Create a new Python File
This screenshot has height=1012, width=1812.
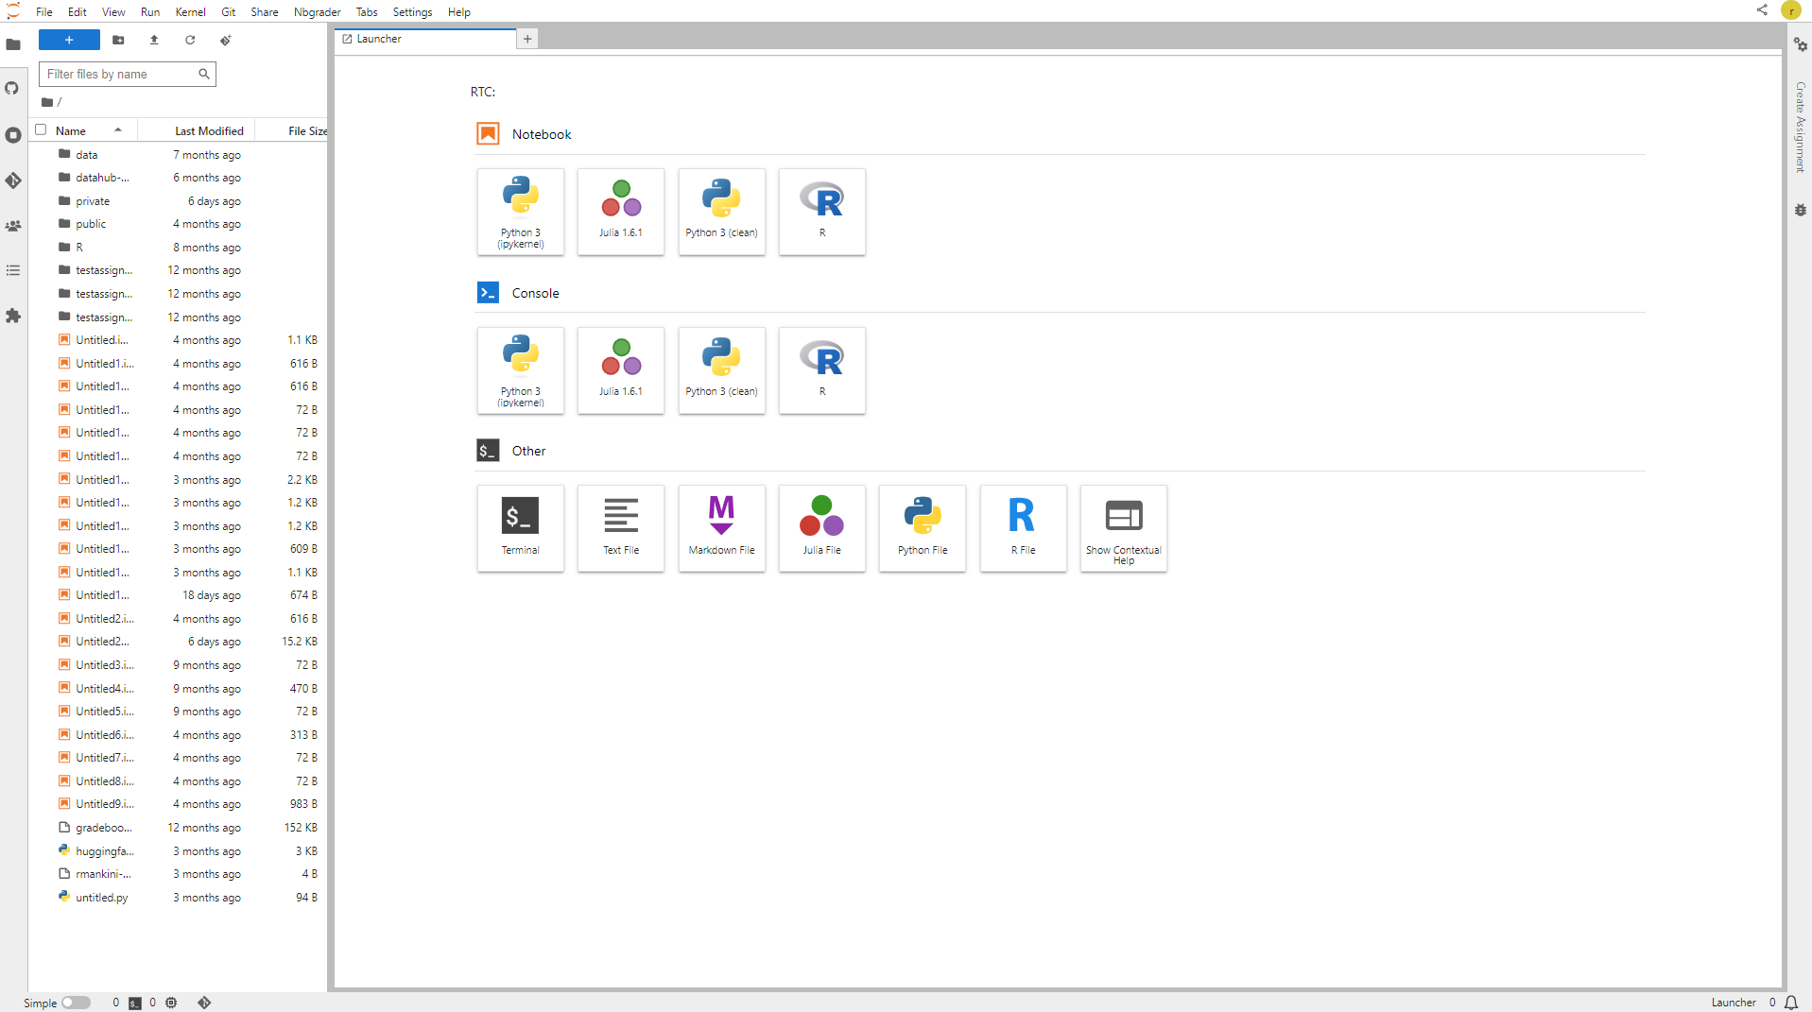(x=923, y=528)
